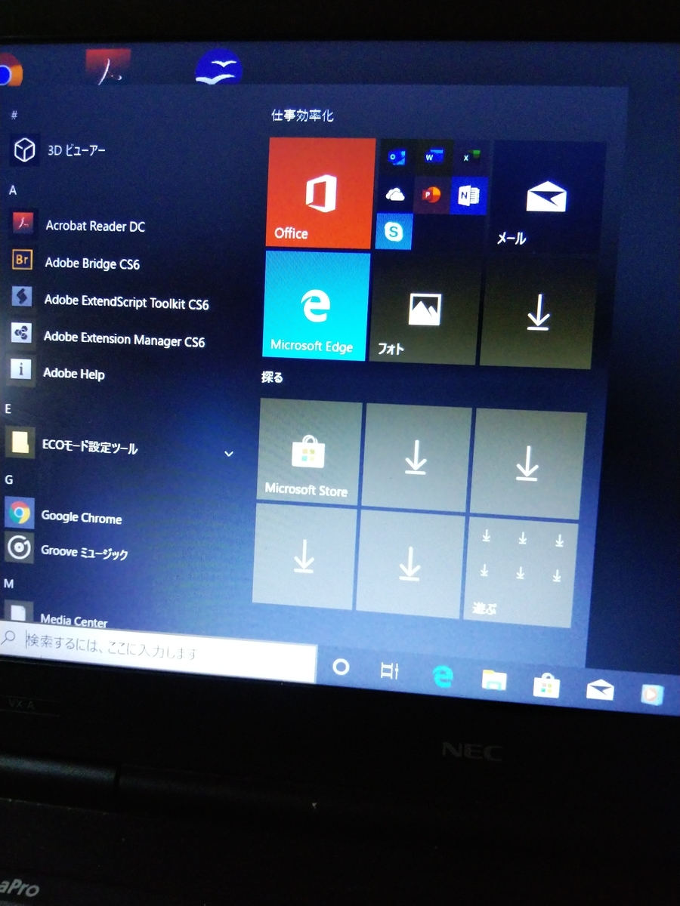Image resolution: width=680 pixels, height=906 pixels.
Task: Click the 探る tile group header
Action: (272, 377)
